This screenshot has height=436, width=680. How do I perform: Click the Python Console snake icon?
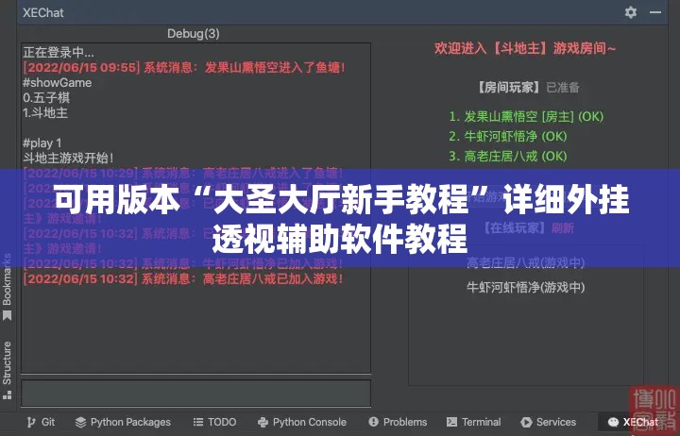pos(263,422)
